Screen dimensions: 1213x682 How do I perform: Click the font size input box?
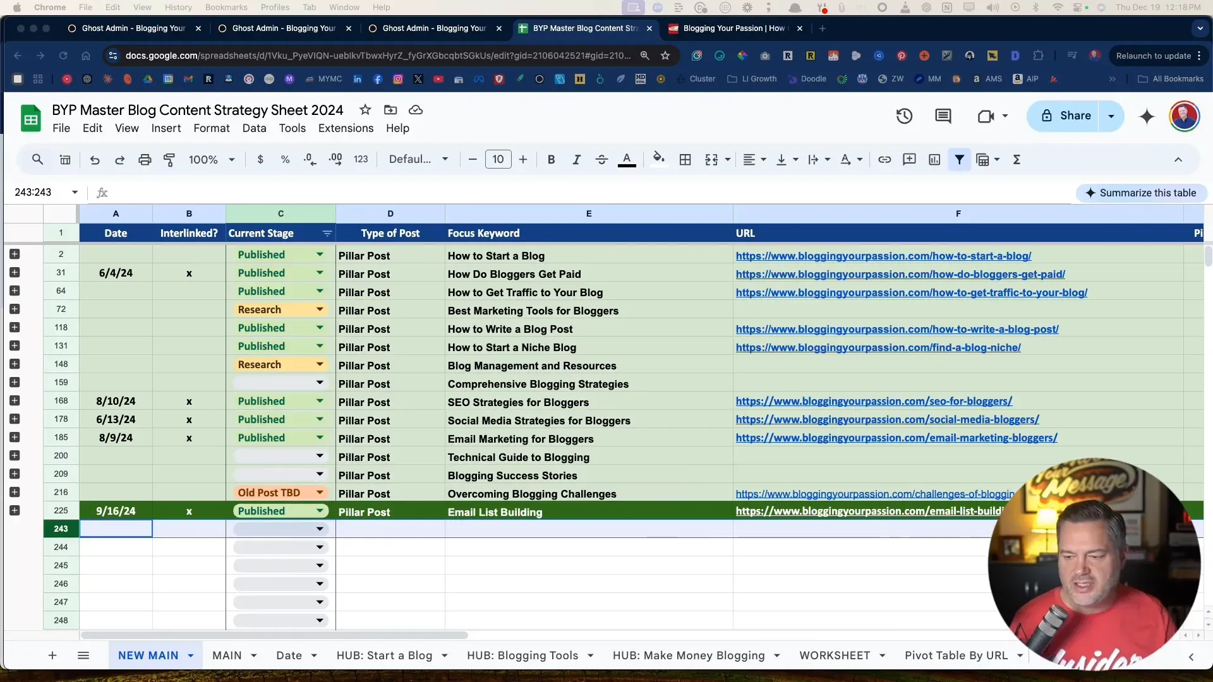(x=498, y=160)
